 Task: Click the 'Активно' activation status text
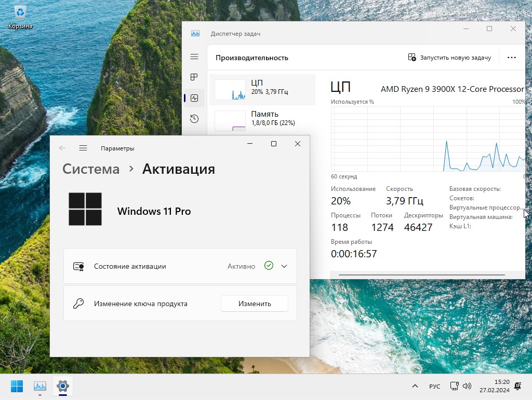(241, 267)
